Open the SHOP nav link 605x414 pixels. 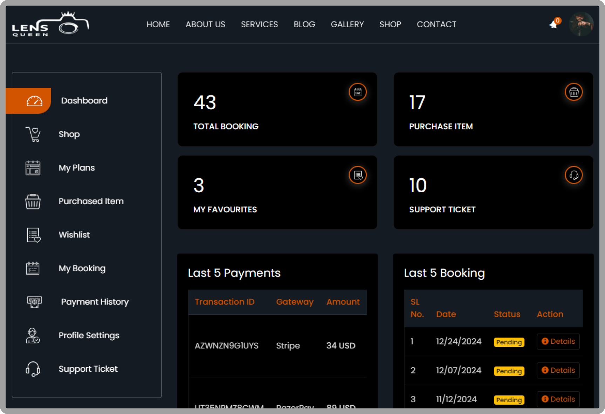(x=390, y=24)
